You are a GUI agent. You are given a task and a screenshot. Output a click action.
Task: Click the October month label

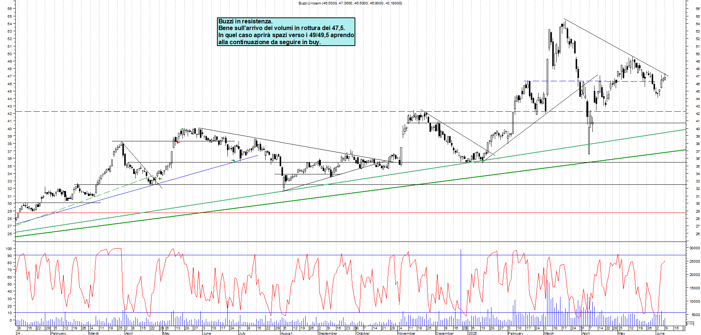[x=363, y=333]
